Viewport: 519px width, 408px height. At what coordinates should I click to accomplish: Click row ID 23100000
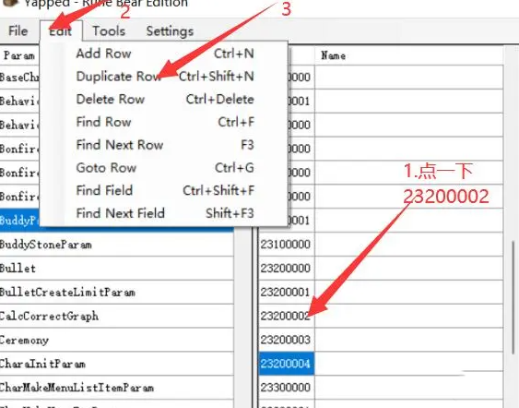[x=287, y=245]
